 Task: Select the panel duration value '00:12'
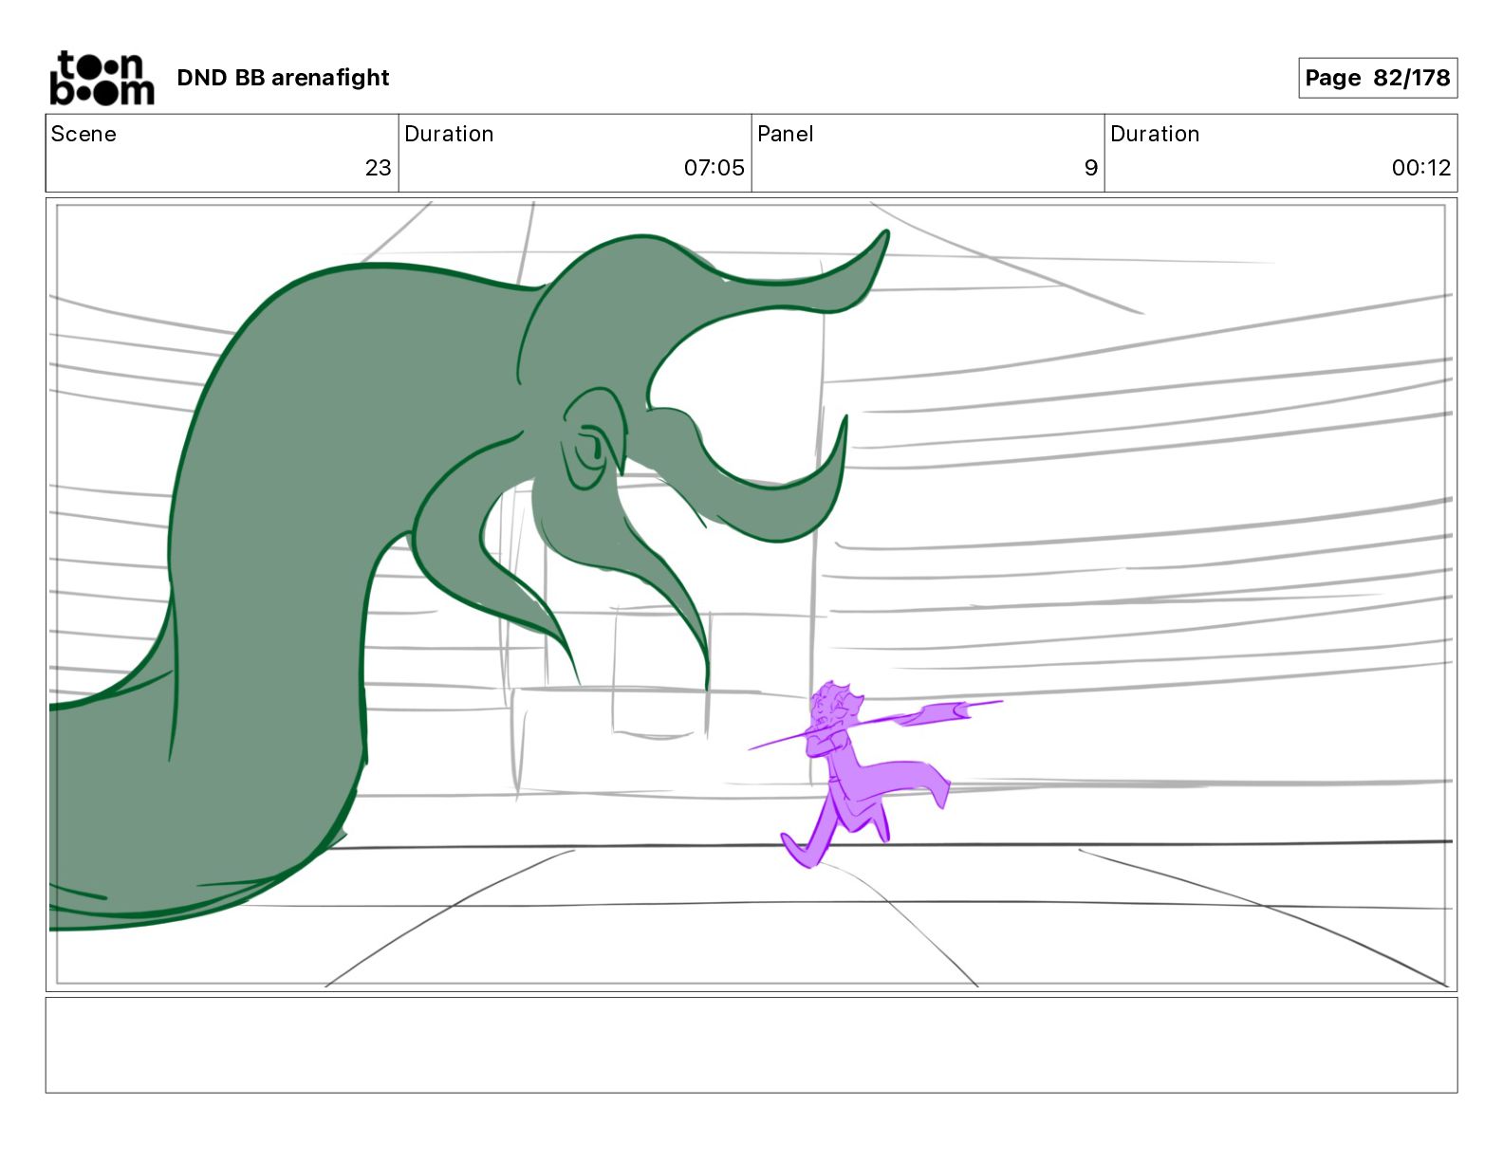tap(1420, 168)
